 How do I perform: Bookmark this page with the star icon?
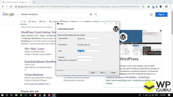click(x=144, y=6)
